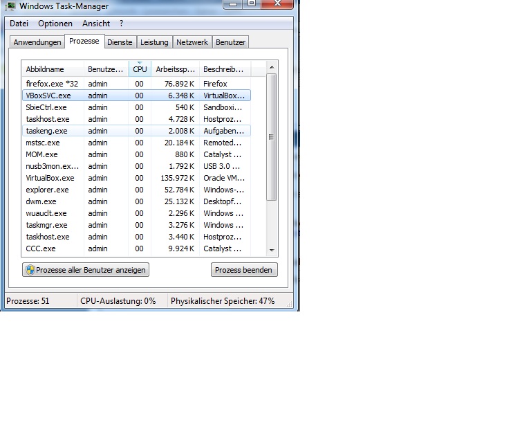The image size is (531, 425).
Task: Select the SbieCtrl.exe process
Action: point(136,107)
